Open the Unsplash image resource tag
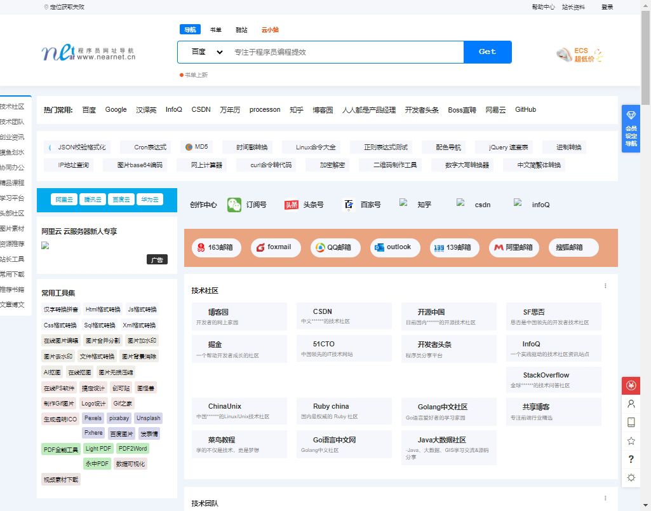 tap(148, 418)
